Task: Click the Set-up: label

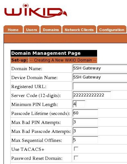Action: point(20,60)
